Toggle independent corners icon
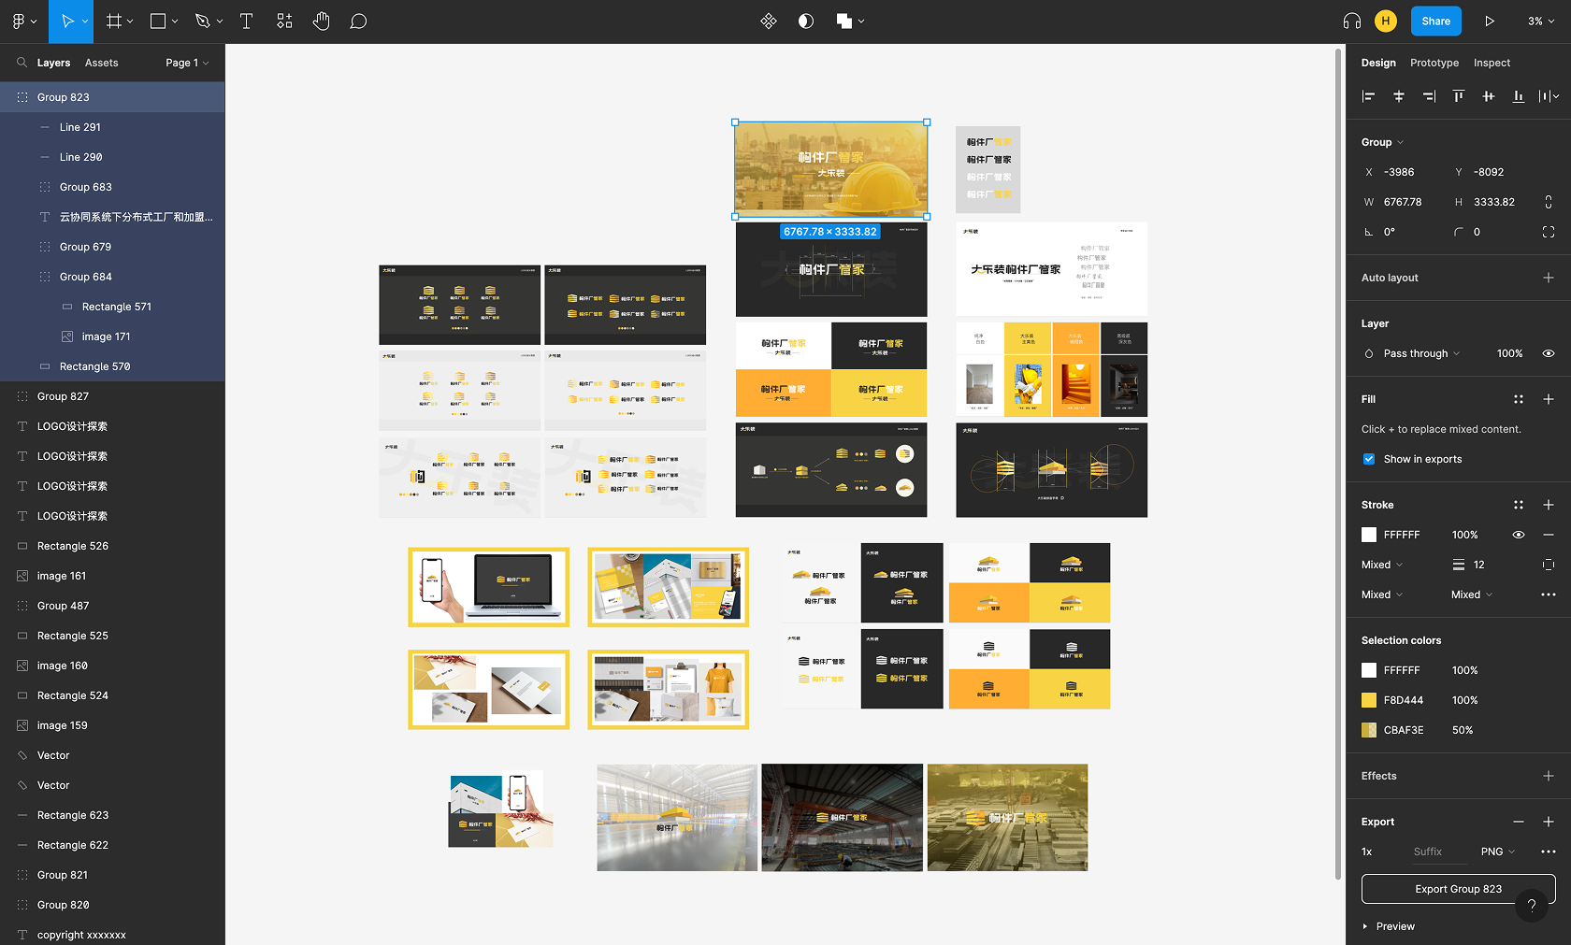The height and width of the screenshot is (945, 1571). 1549,232
